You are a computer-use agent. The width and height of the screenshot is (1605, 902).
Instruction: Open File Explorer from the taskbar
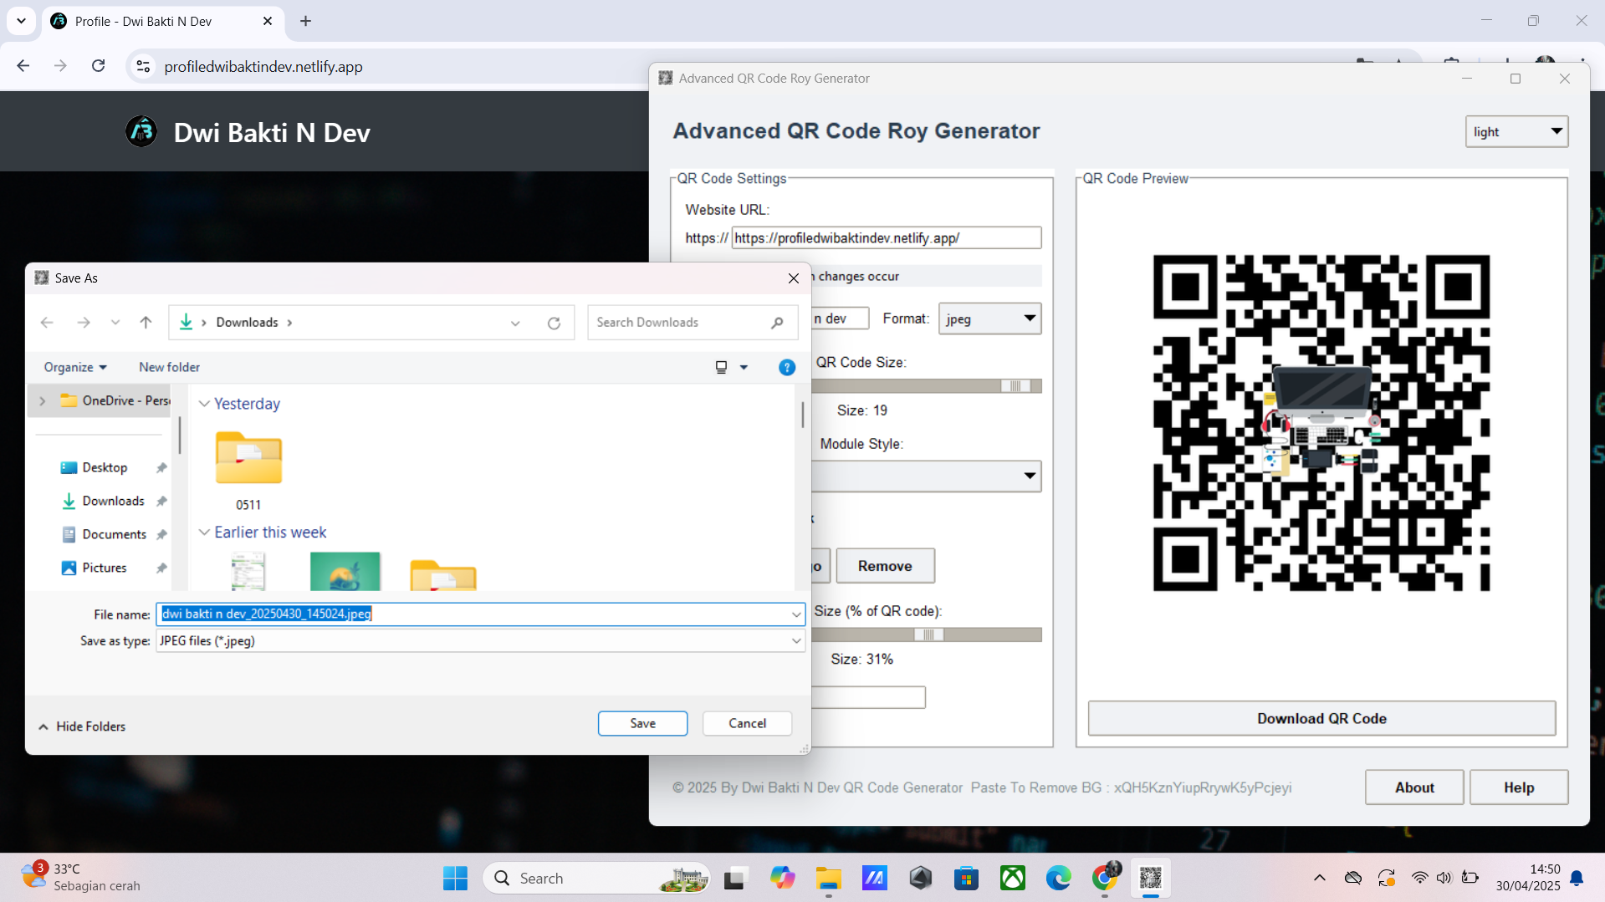click(829, 879)
